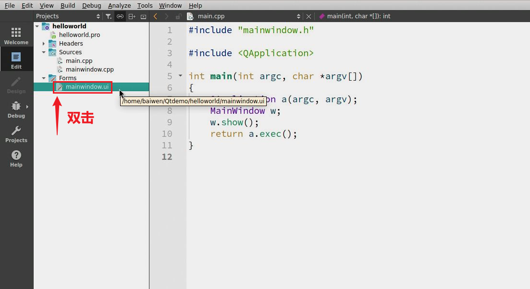Expand the Headers folder
530x289 pixels.
(x=44, y=44)
